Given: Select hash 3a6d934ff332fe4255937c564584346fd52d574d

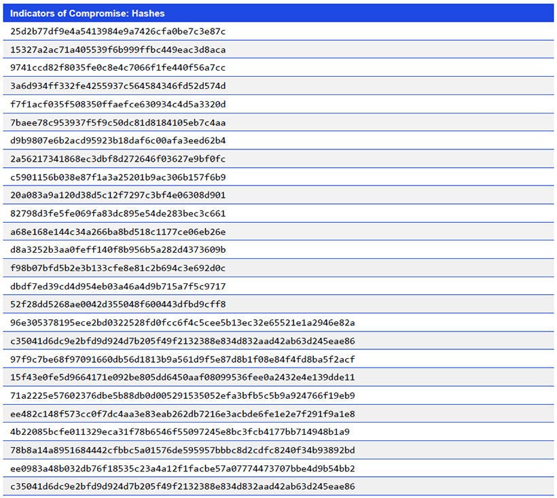Looking at the screenshot, I should [118, 86].
